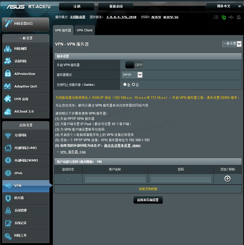This screenshot has height=245, width=244.
Task: Open the 网络设置向导 setup wizard button
Action: (26, 24)
